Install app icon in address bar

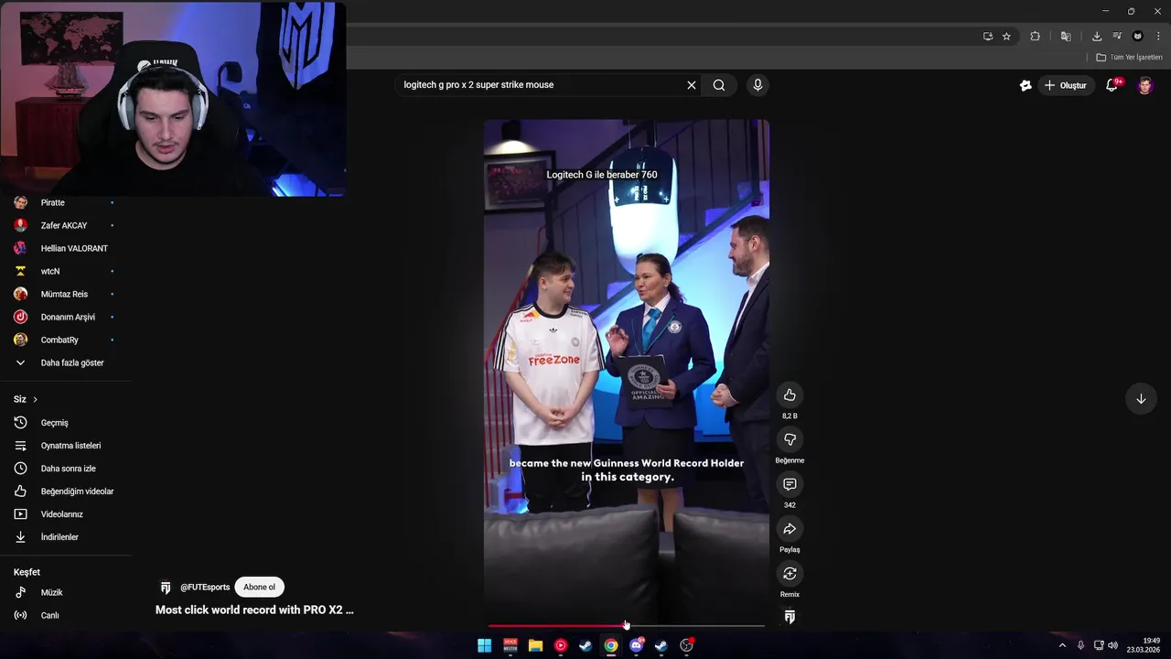click(988, 37)
